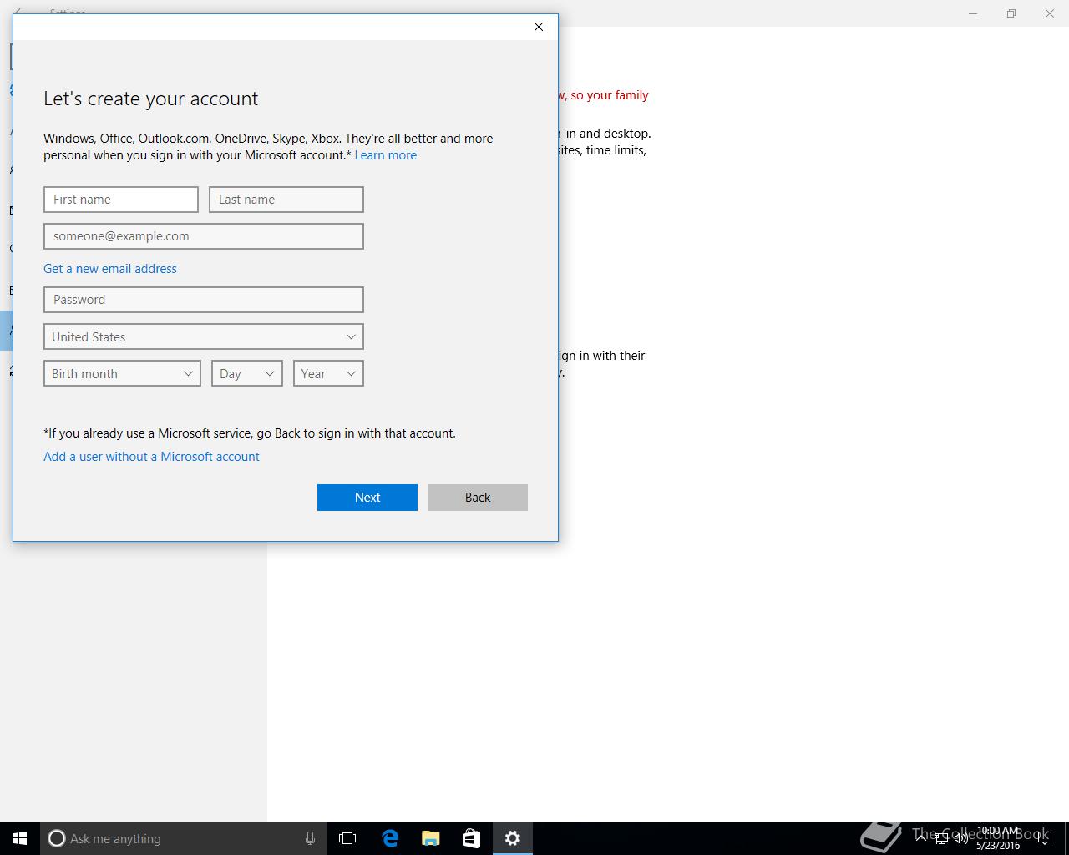Open the United States country dropdown
The height and width of the screenshot is (855, 1069).
click(x=204, y=336)
